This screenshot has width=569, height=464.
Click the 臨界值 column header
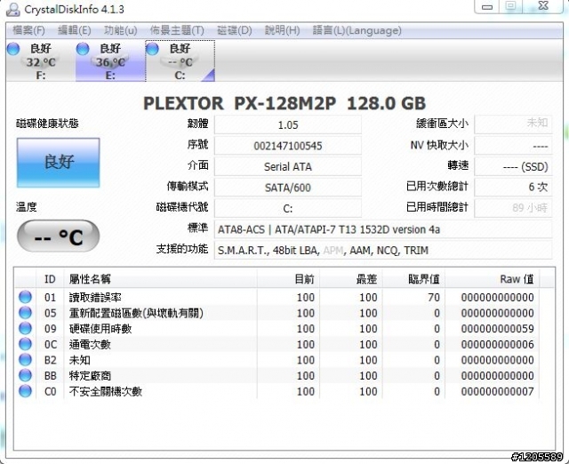pyautogui.click(x=414, y=278)
